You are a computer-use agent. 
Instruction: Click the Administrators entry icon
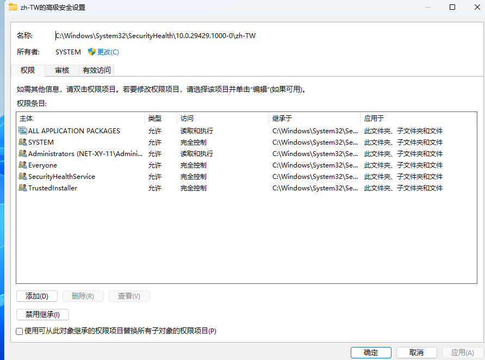[x=23, y=153]
